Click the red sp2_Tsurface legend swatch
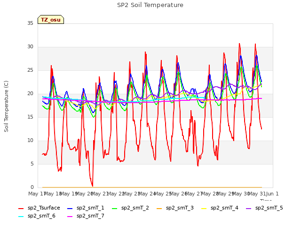Viewport: 301px width, 225px height. pos(21,208)
